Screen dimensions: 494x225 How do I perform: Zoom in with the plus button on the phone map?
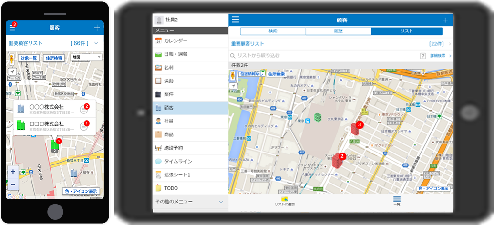[x=13, y=172]
